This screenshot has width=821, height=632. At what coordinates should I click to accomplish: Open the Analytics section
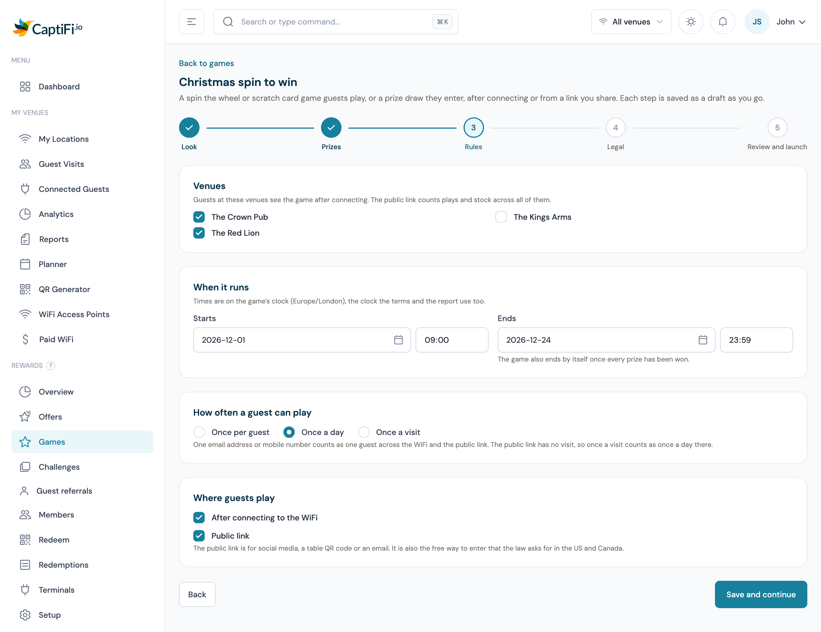(x=82, y=214)
